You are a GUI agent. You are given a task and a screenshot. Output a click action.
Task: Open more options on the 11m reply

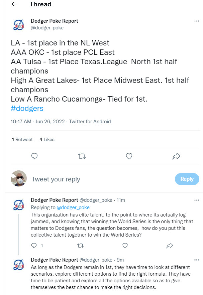tap(197, 200)
